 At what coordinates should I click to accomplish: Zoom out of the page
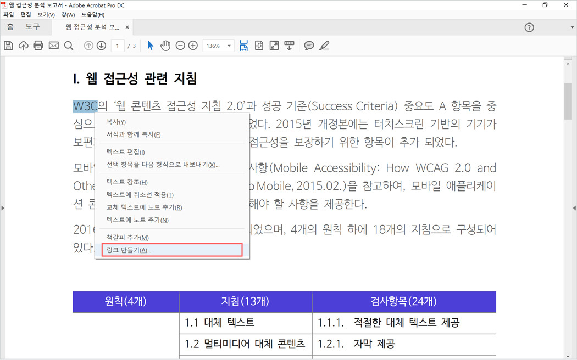(x=181, y=46)
